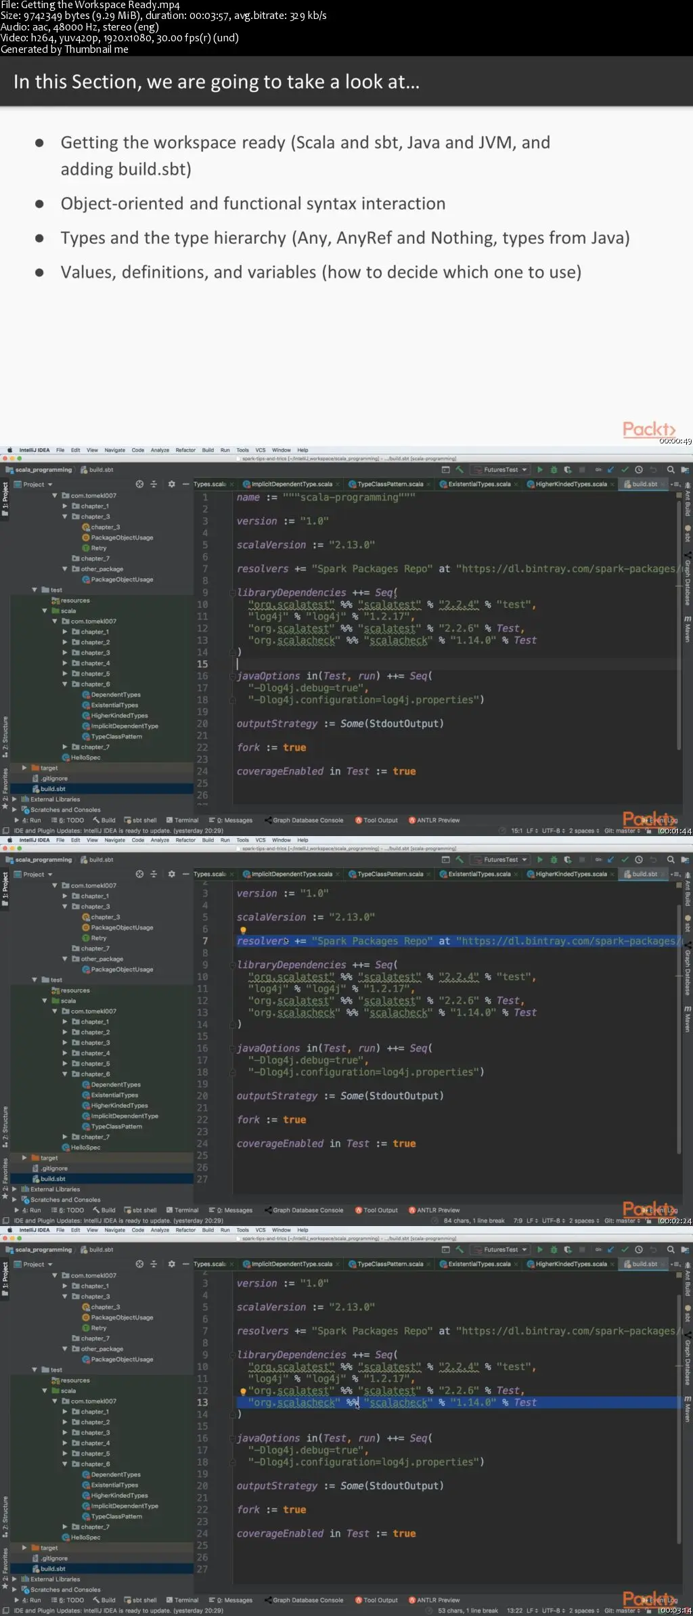The width and height of the screenshot is (693, 1616).
Task: Expand the target folder in the top frame tree
Action: click(x=24, y=768)
